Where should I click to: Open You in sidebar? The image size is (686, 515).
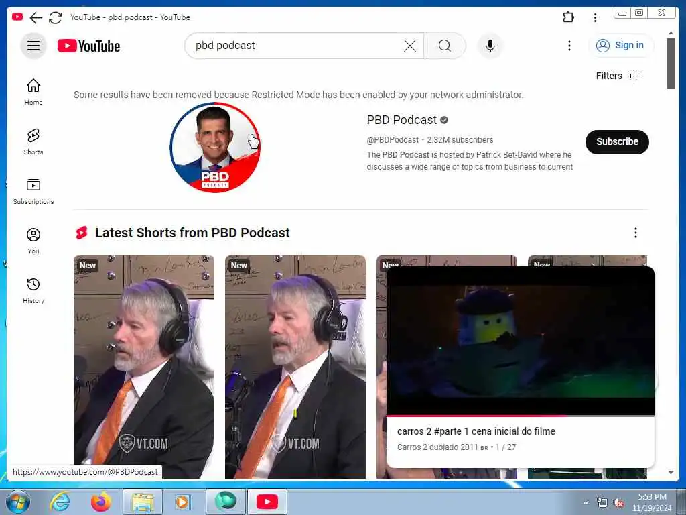coord(33,241)
